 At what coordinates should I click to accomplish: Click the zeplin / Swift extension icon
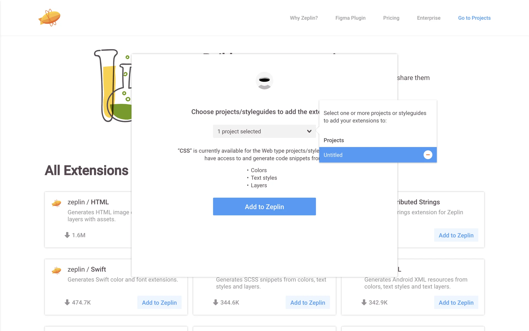point(56,271)
